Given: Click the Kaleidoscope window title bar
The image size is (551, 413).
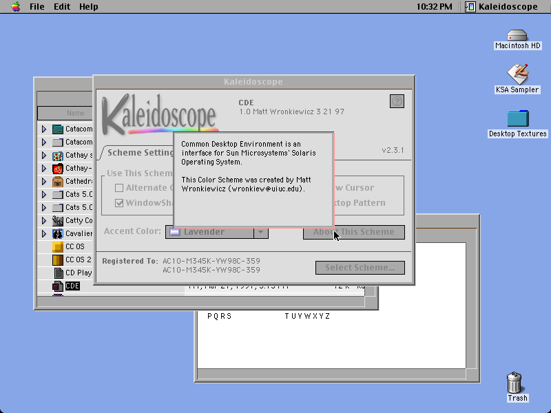Looking at the screenshot, I should point(253,82).
